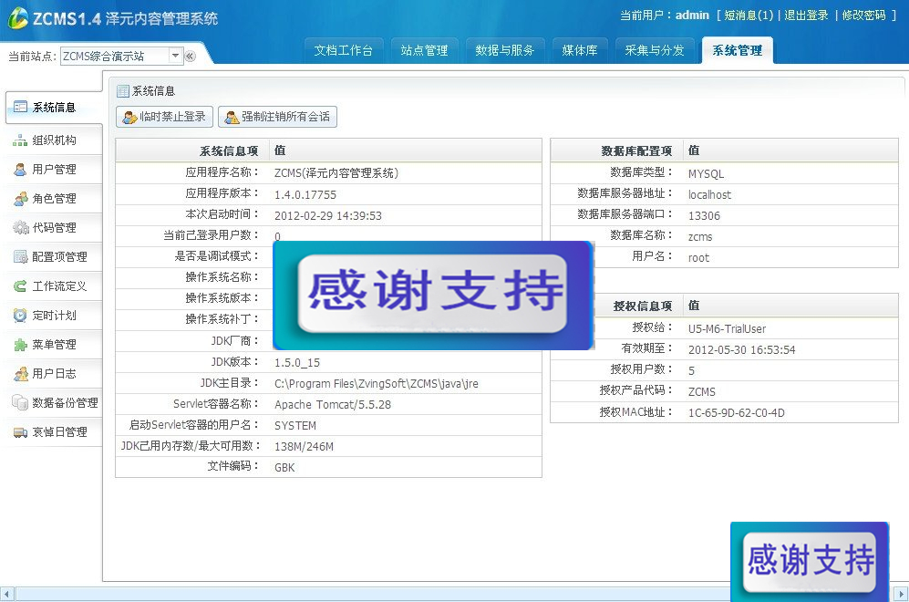Click the panel icon next to 系统信息 title
909x602 pixels.
(x=123, y=91)
